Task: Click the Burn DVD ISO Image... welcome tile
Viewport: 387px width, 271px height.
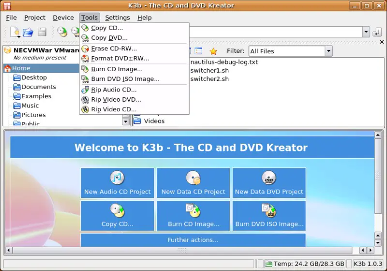Action: pyautogui.click(x=269, y=216)
